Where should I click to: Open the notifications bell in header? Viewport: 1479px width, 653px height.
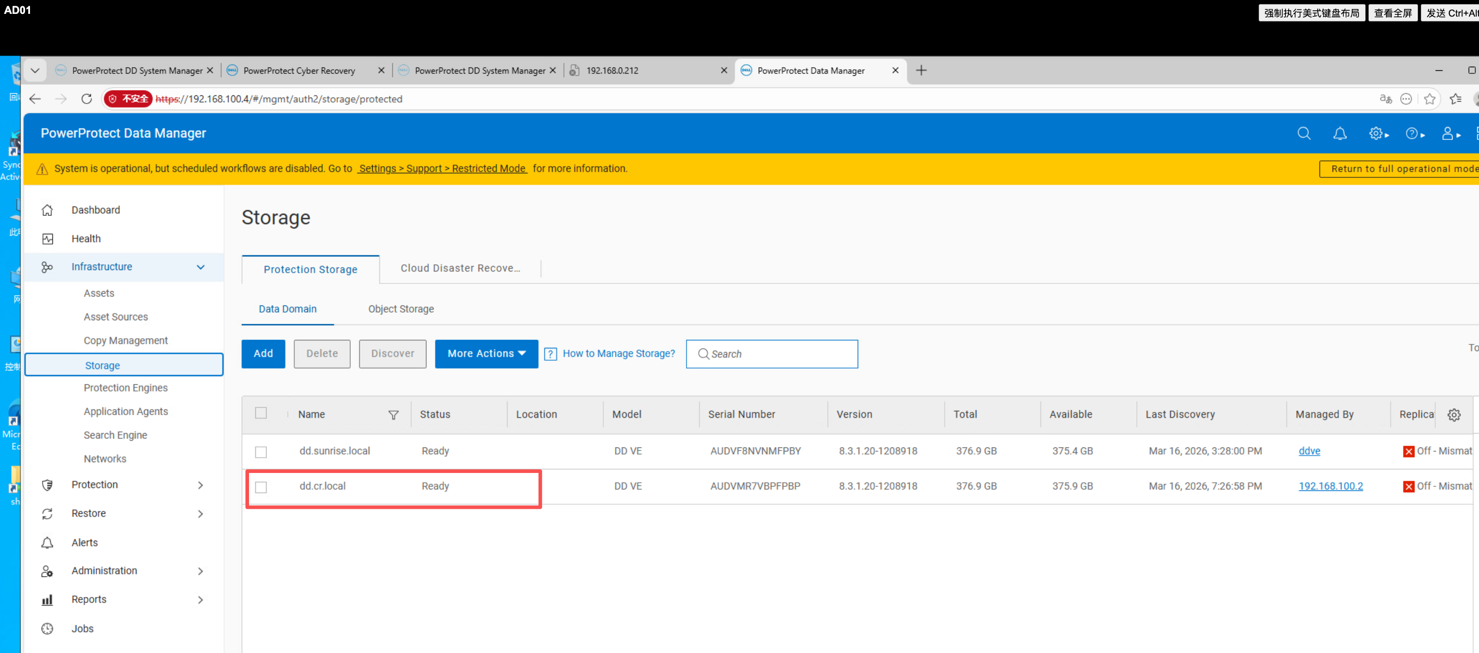[1340, 134]
